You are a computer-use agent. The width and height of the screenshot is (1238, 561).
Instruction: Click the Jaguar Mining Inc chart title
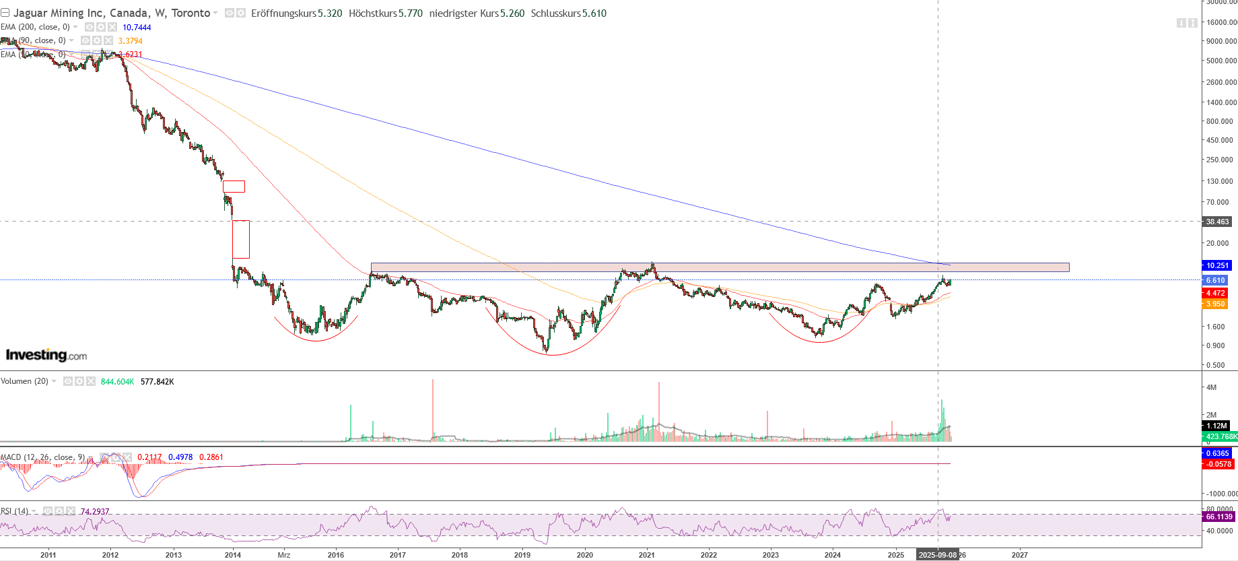112,13
